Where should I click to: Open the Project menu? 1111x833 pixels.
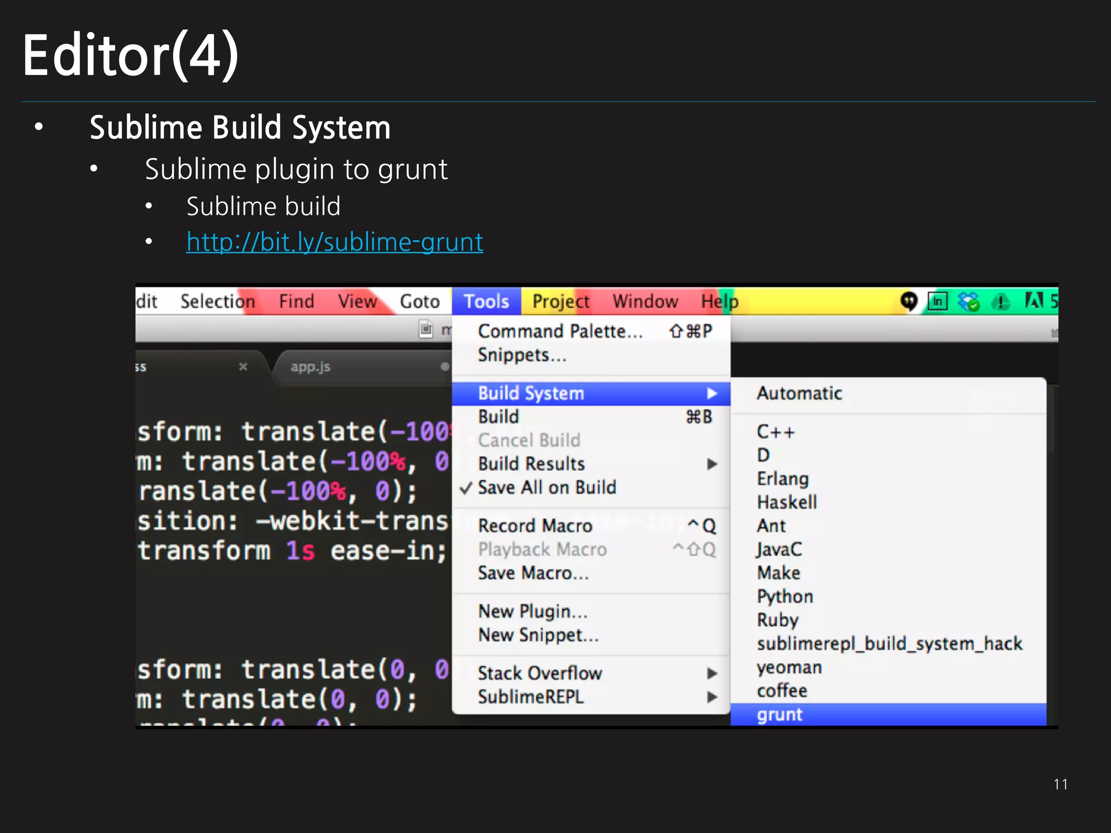point(560,301)
